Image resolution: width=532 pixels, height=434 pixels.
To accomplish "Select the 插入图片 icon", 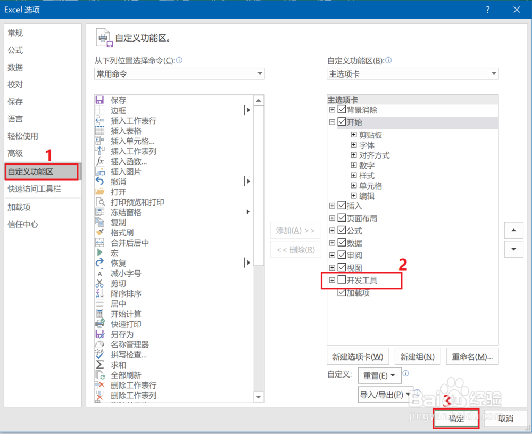I will pos(99,171).
